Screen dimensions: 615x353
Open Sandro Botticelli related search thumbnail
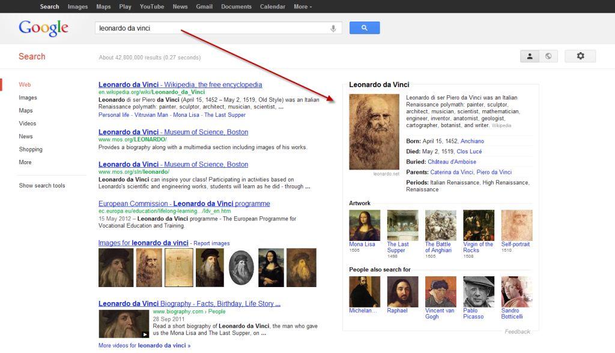[x=517, y=291]
